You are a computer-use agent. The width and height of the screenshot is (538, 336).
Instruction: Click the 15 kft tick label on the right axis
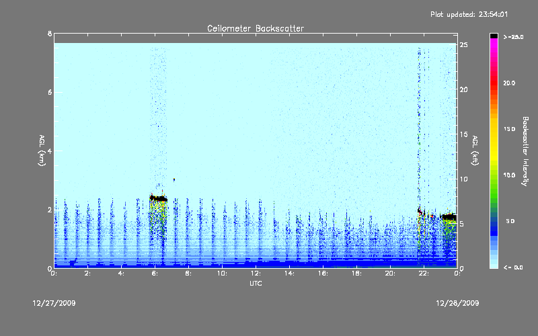point(464,134)
